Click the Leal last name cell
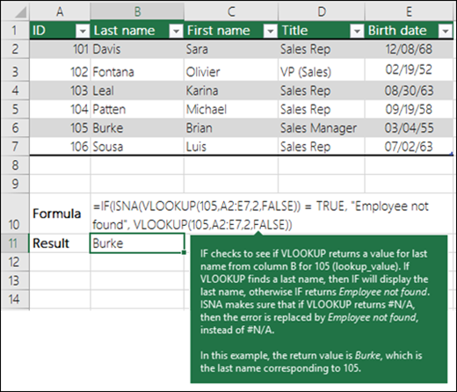 click(137, 91)
